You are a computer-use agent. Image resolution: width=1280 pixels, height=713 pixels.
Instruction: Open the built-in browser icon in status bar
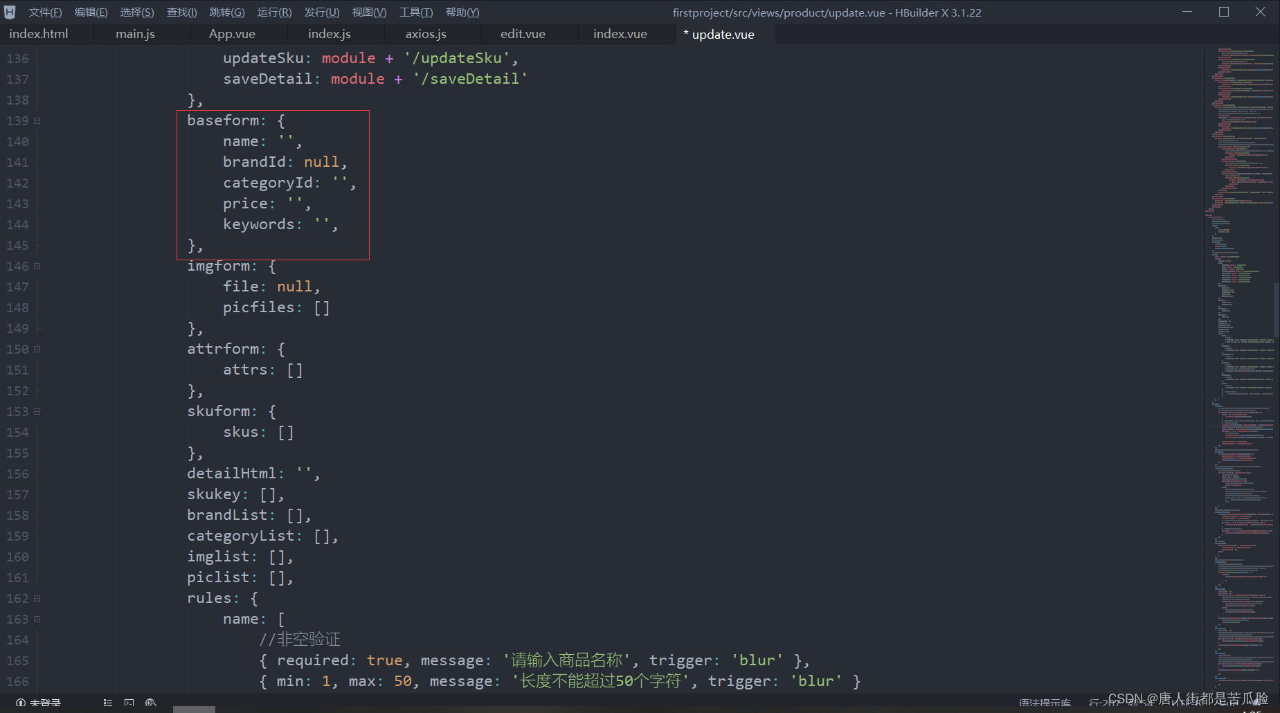point(151,702)
